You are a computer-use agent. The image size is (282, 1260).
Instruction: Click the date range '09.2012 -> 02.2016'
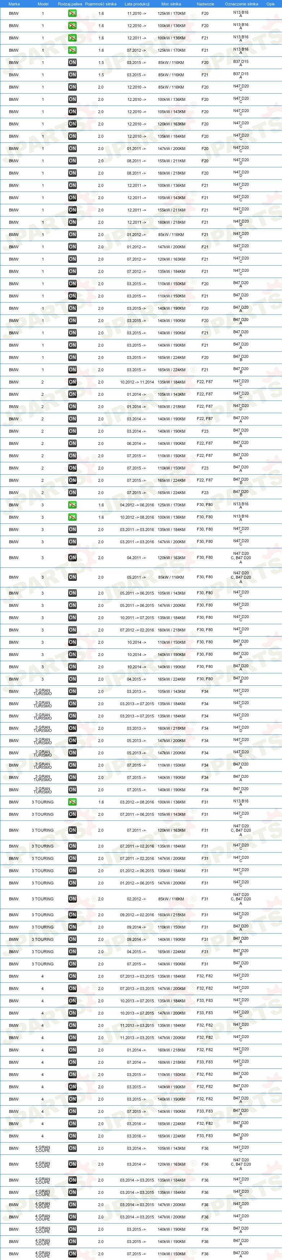pyautogui.click(x=137, y=915)
